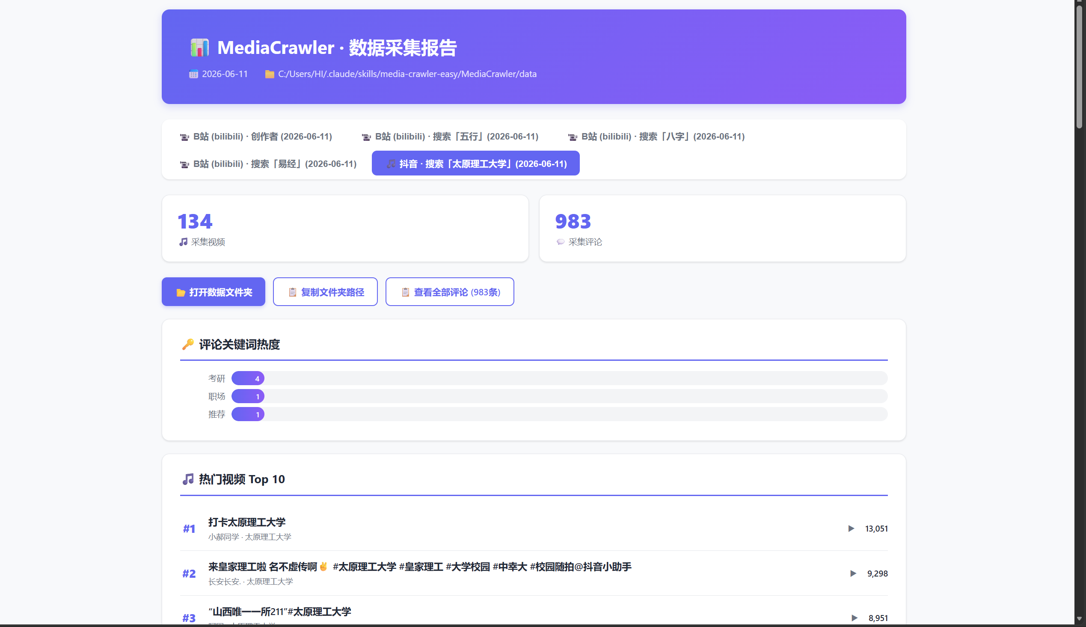1086x627 pixels.
Task: Click the rank label #2
Action: [189, 574]
